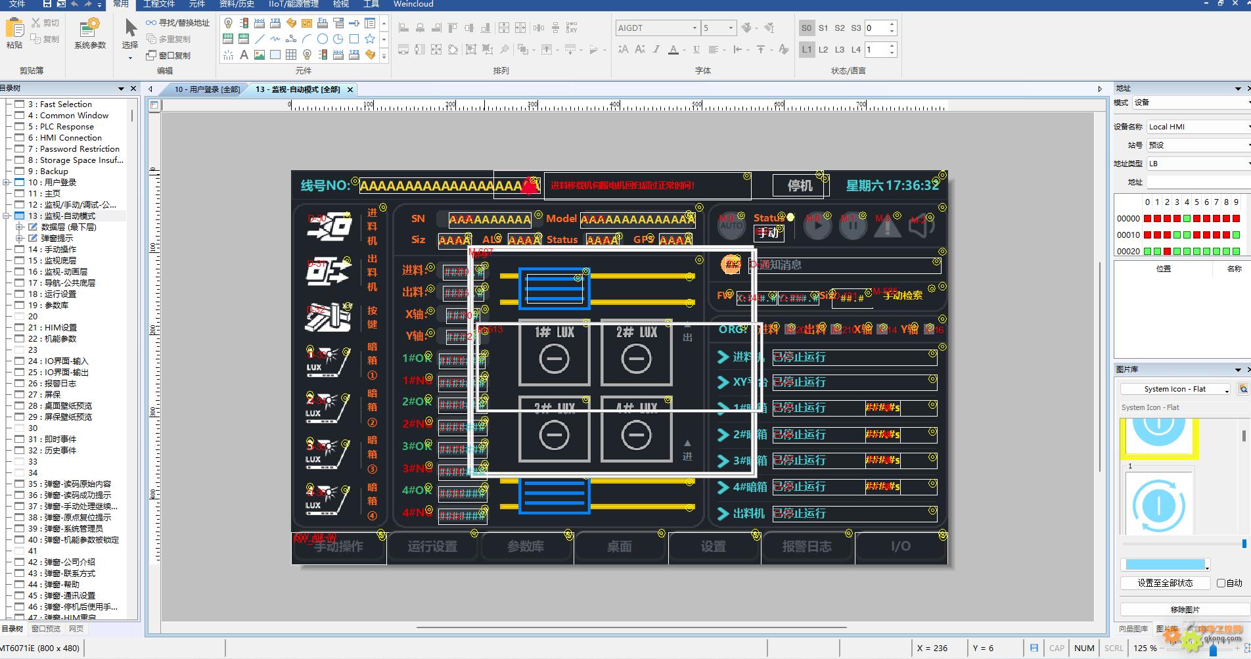1251x659 pixels.
Task: Select the table grid tool
Action: 291,55
